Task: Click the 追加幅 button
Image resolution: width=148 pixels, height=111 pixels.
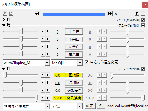Action: click(x=74, y=83)
